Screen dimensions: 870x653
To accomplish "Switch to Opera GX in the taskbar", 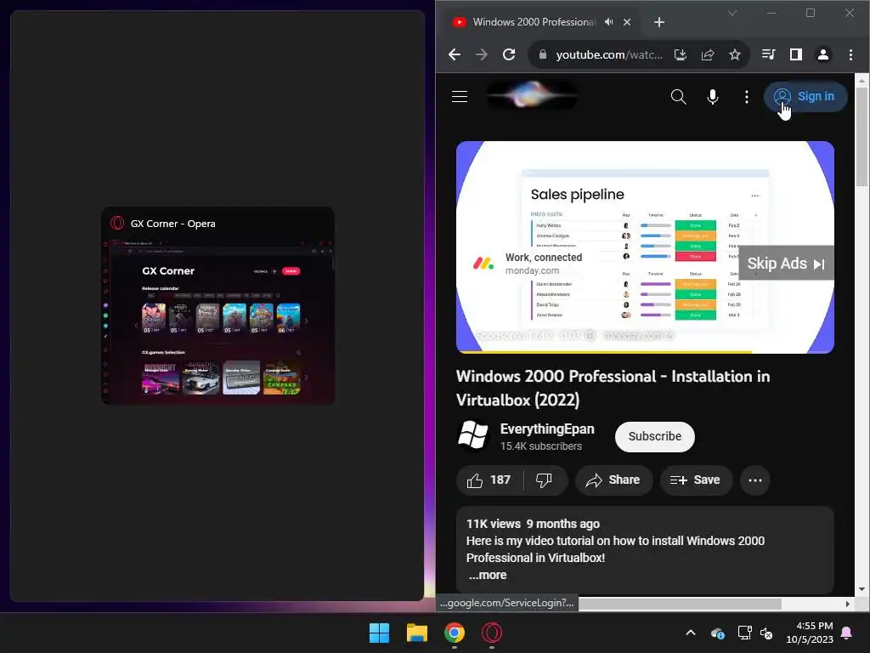I will pyautogui.click(x=492, y=633).
